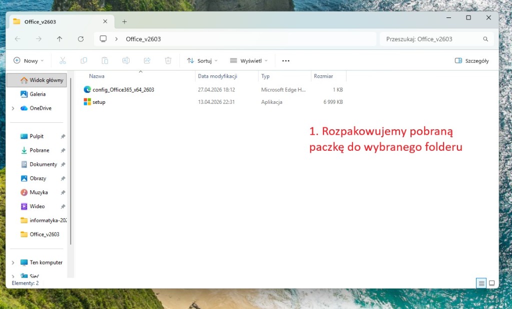512x309 pixels.
Task: Click the Przeszukaj: Office_v2603 search field
Action: click(x=430, y=39)
